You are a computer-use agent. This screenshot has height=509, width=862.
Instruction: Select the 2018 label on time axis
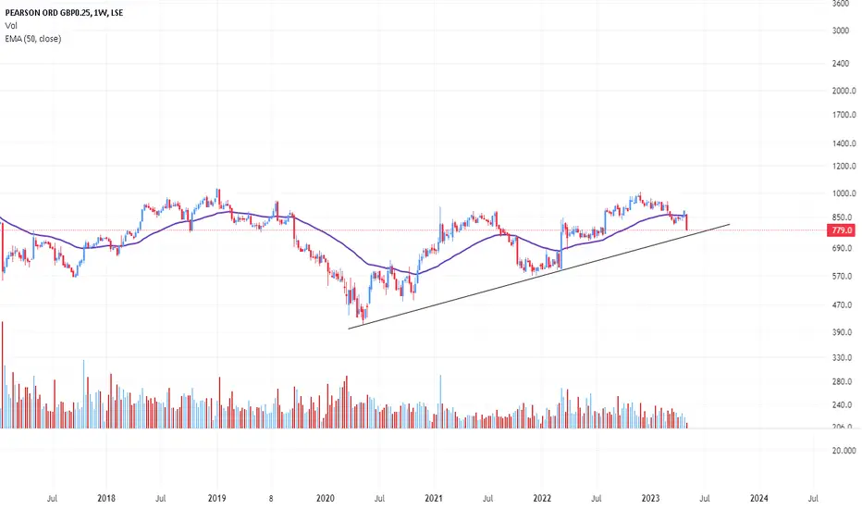click(x=106, y=499)
